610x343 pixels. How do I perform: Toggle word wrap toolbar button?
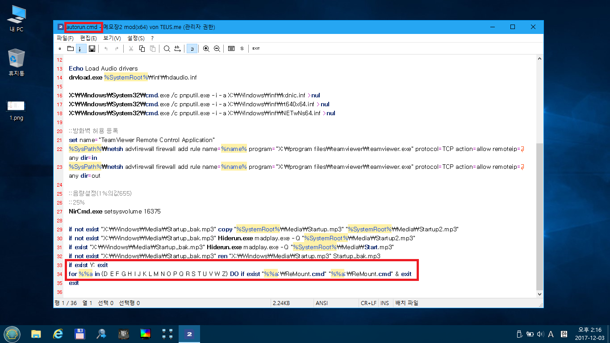pos(192,49)
